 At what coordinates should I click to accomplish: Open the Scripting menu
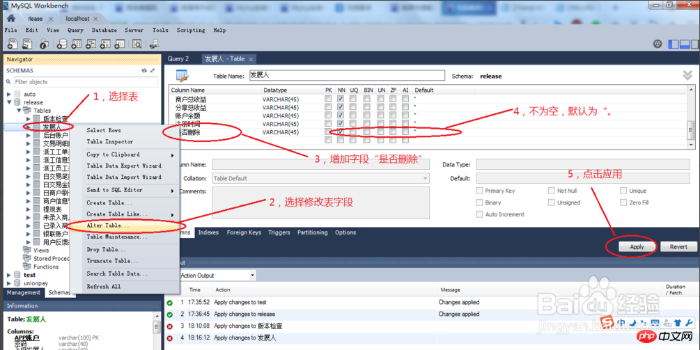tap(191, 31)
